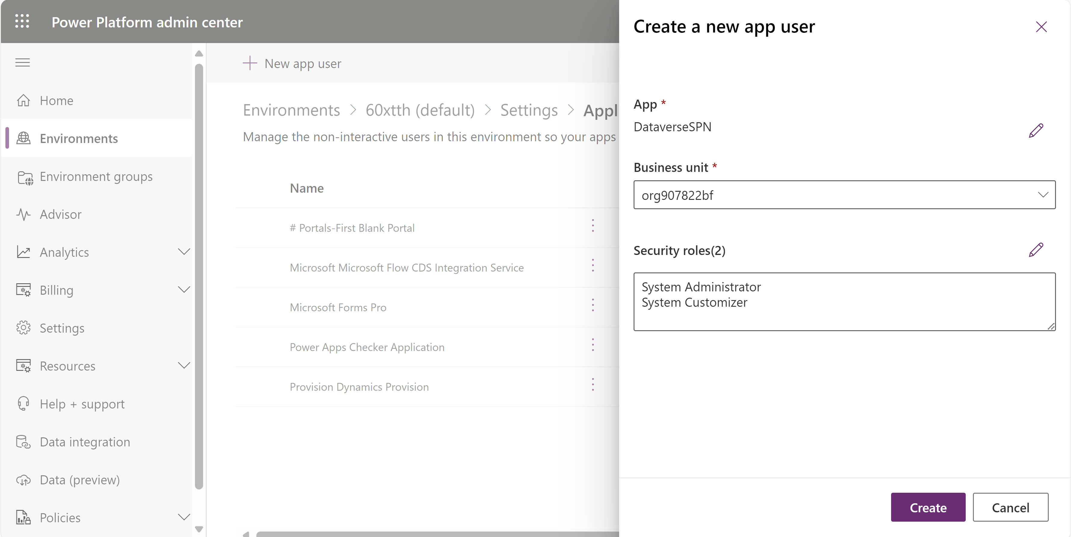
Task: Expand the Resources section chevron
Action: tap(184, 366)
